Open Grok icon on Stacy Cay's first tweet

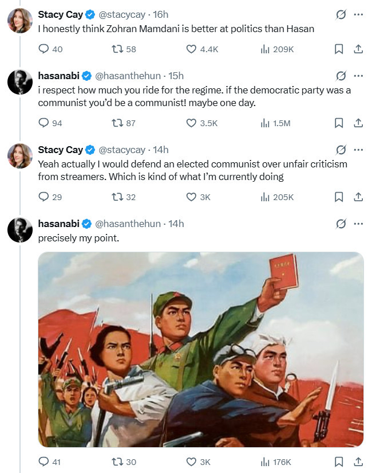click(341, 14)
